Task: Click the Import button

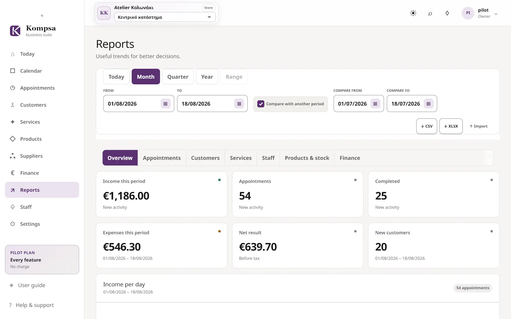Action: click(478, 126)
